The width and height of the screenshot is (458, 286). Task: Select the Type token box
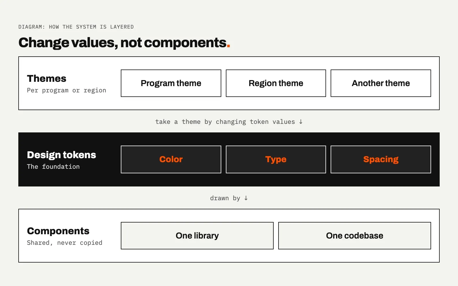276,159
